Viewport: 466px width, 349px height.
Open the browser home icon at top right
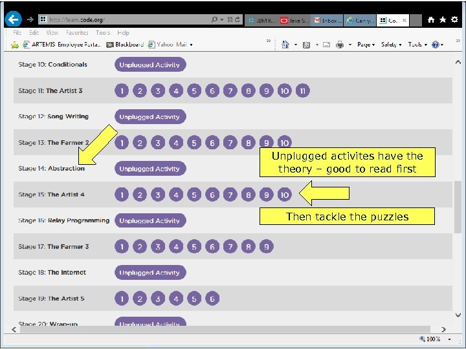(431, 20)
